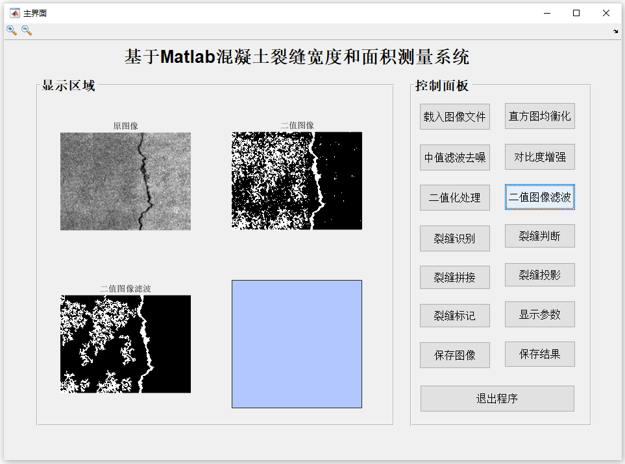Click the 载入图像文件 button

455,117
